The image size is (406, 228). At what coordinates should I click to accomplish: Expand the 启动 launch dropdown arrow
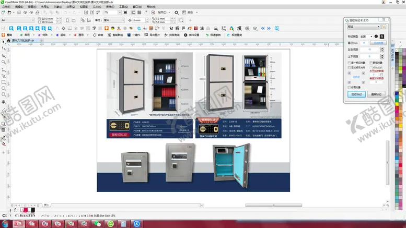click(x=196, y=13)
